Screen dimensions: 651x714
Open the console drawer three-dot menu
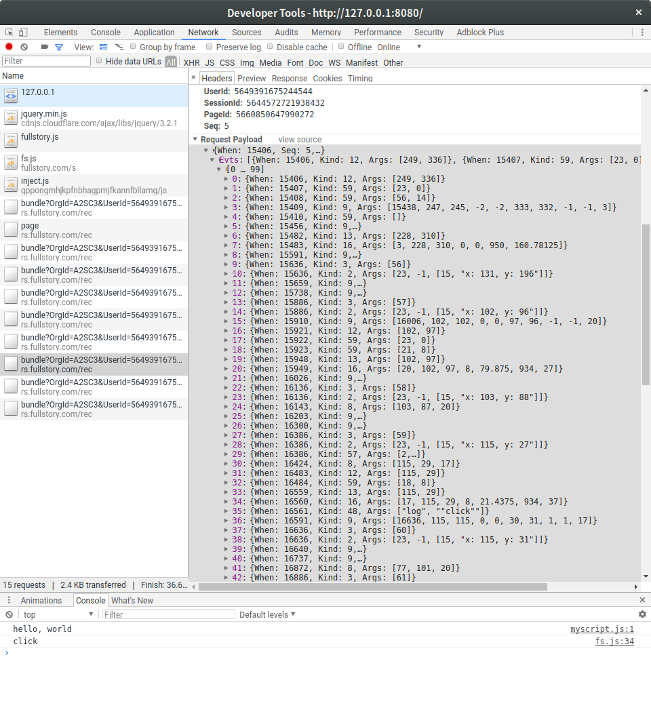point(9,600)
